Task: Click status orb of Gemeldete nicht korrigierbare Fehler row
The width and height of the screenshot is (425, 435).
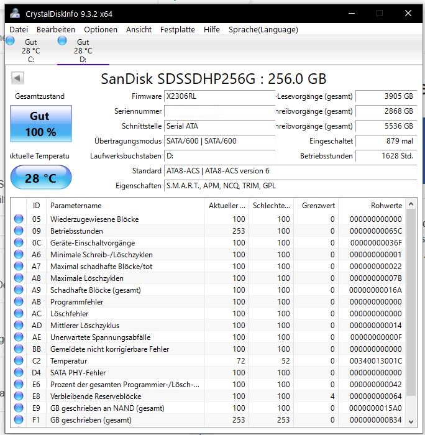Action: 19,349
